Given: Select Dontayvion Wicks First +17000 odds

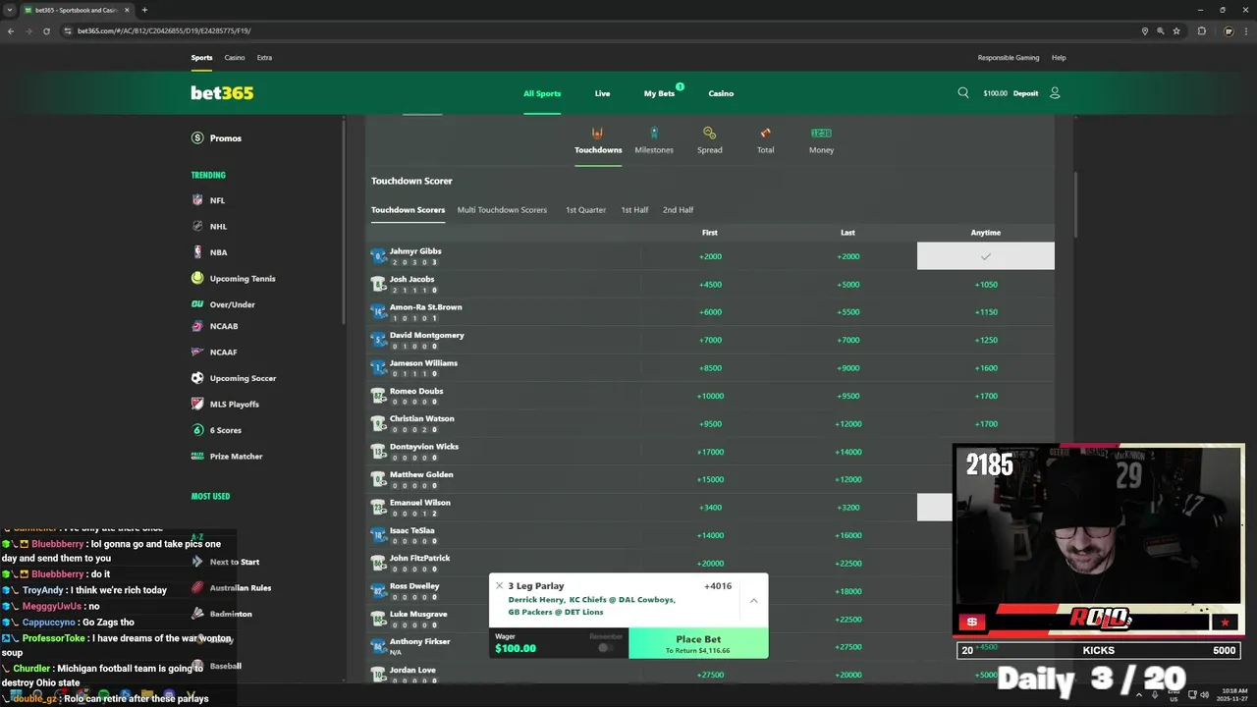Looking at the screenshot, I should [710, 452].
